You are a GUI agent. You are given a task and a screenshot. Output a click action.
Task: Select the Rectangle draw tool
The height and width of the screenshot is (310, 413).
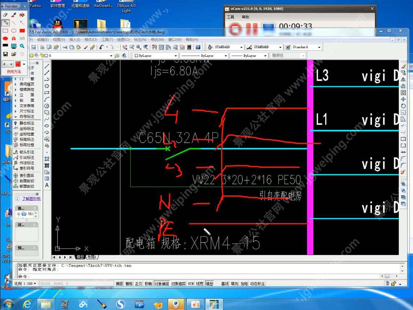(x=47, y=93)
